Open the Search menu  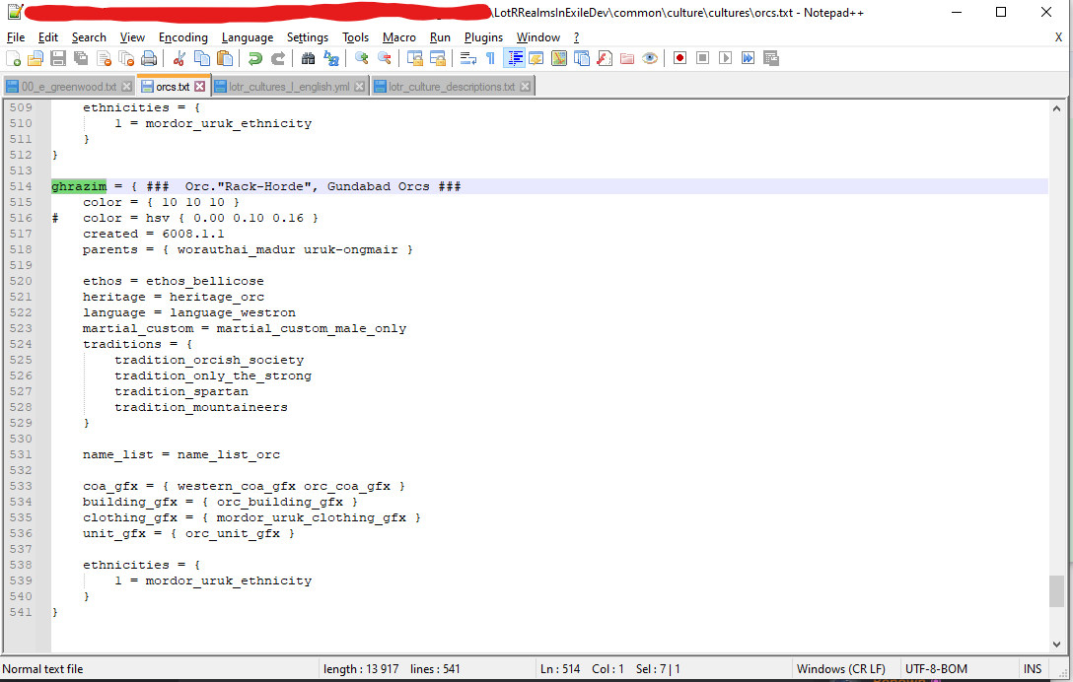[x=89, y=36]
